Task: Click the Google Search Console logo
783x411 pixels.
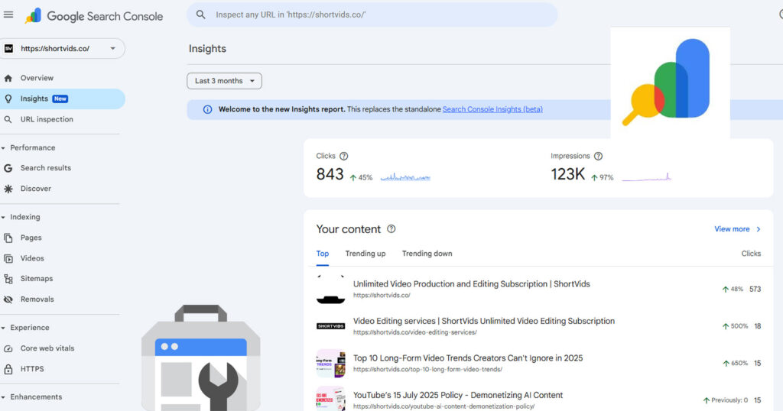Action: [94, 16]
